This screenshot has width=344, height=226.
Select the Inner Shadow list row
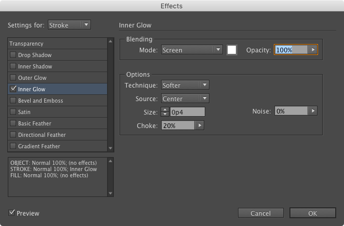[58, 66]
